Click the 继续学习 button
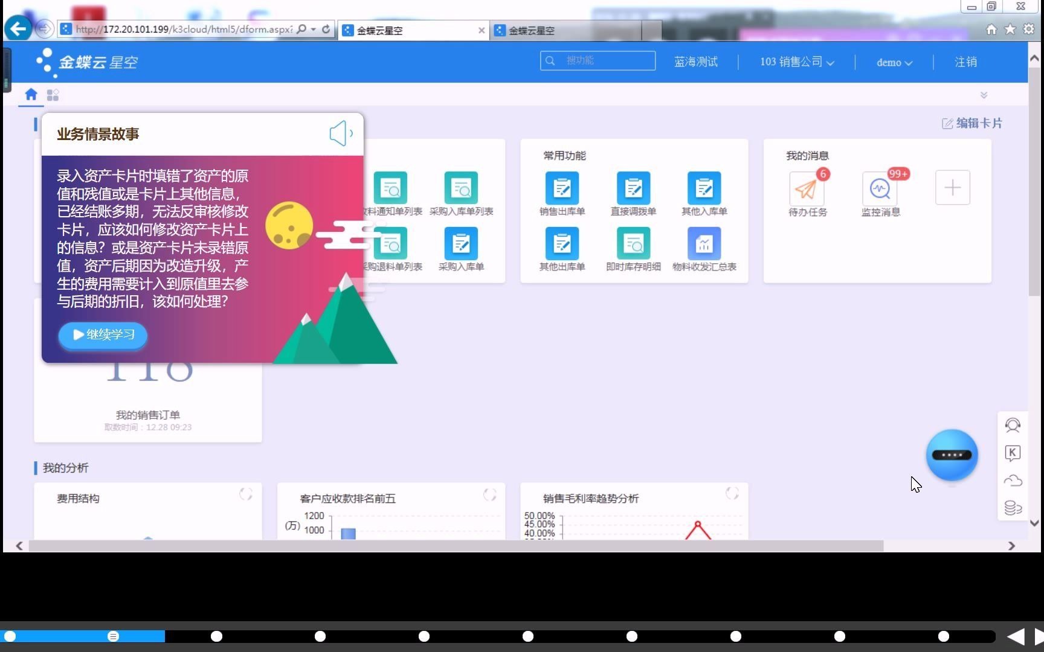Image resolution: width=1044 pixels, height=652 pixels. click(x=101, y=336)
